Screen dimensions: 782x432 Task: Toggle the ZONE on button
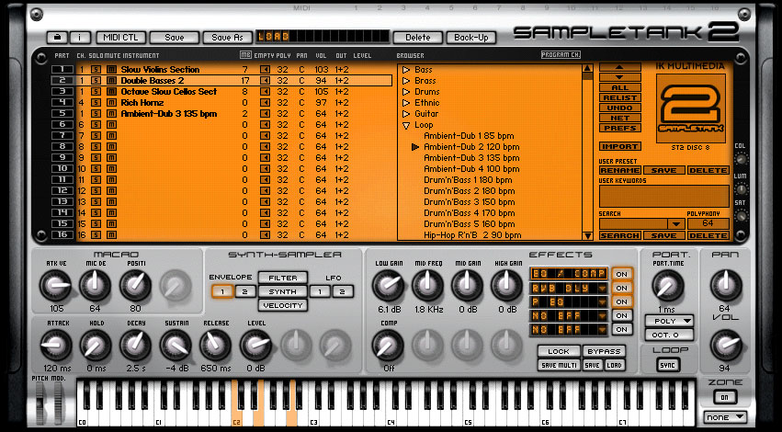[x=725, y=398]
